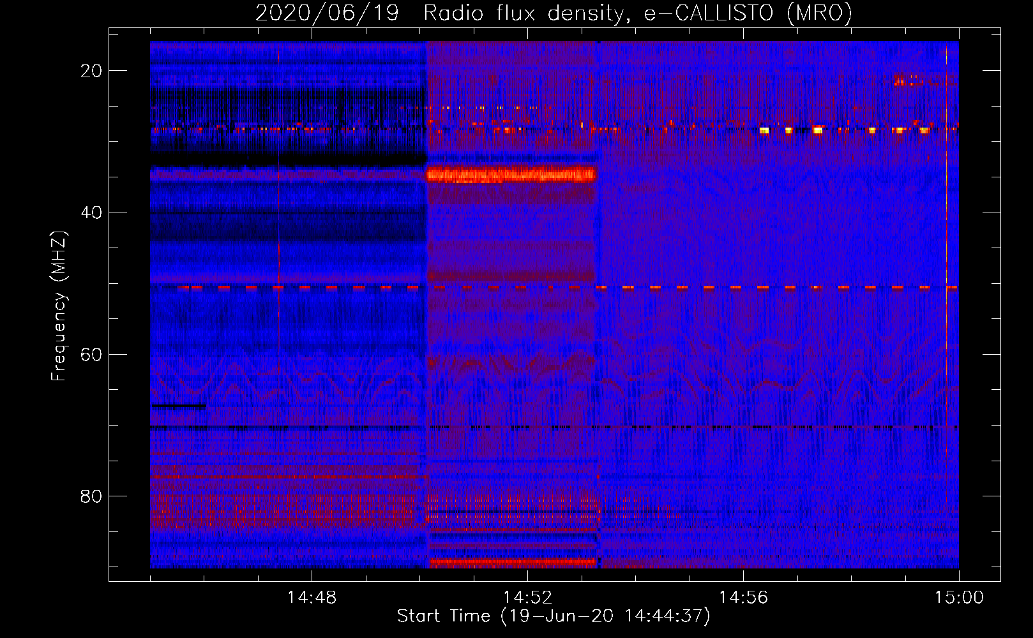Click the 'Frequency (MHZ)' axis label

click(x=59, y=306)
